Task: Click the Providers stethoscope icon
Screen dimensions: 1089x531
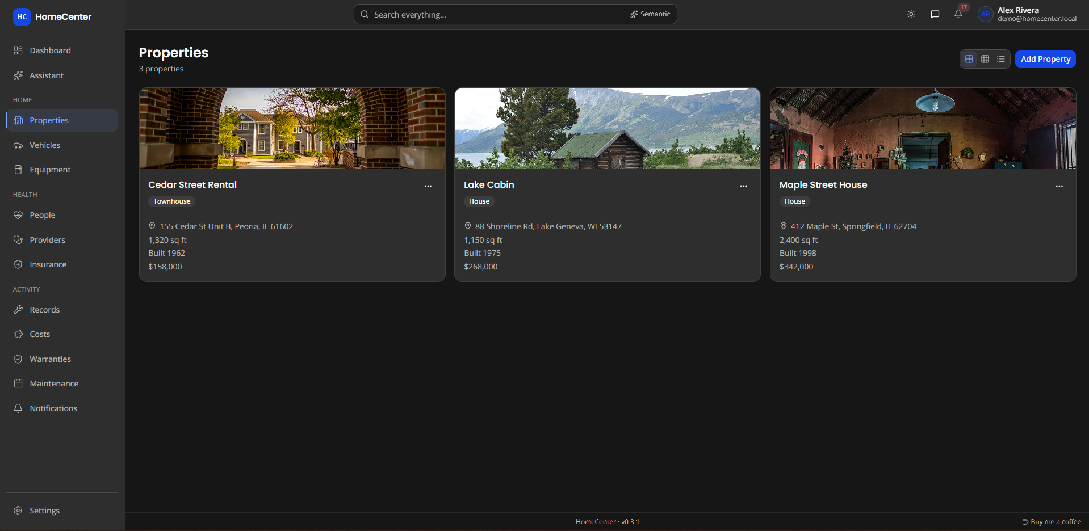Action: coord(18,240)
